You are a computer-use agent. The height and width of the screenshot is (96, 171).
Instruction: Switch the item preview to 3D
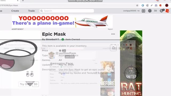36,84
